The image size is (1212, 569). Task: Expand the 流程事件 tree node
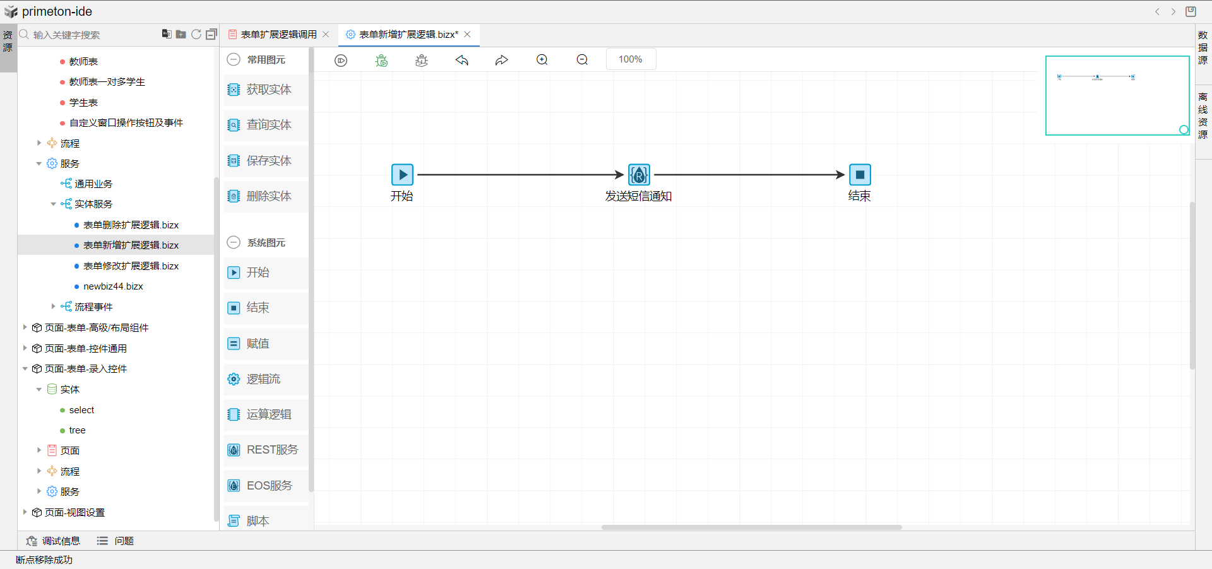click(53, 307)
